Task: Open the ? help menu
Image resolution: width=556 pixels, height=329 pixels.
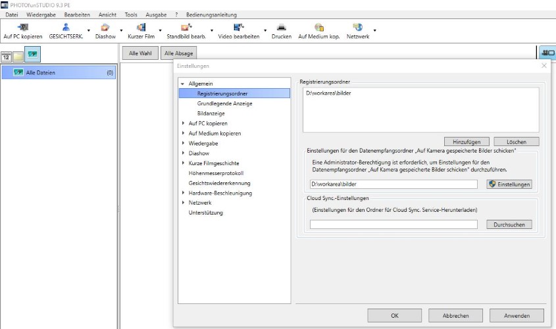Action: click(176, 14)
